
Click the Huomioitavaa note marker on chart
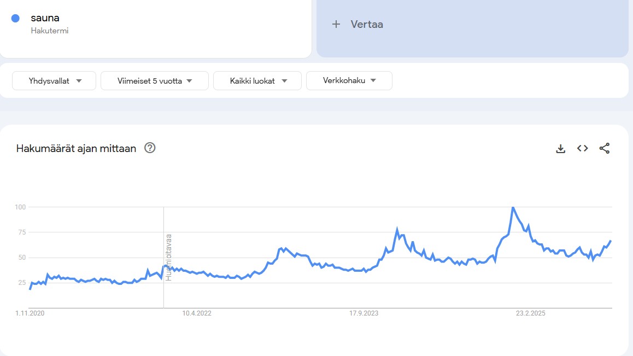169,257
